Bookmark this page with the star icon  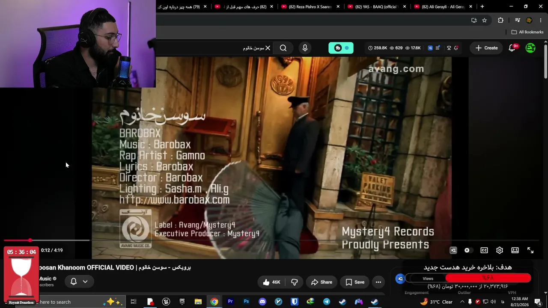coord(484,20)
